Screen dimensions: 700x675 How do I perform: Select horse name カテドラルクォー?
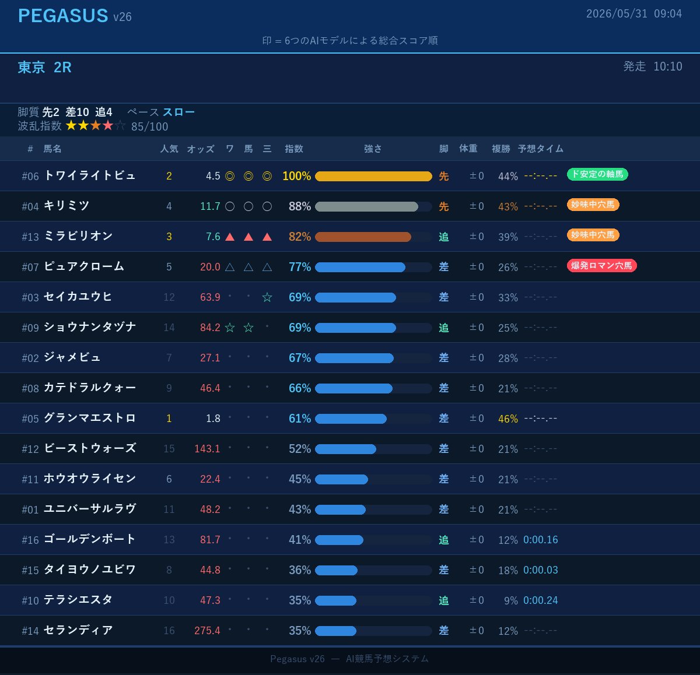click(x=90, y=388)
